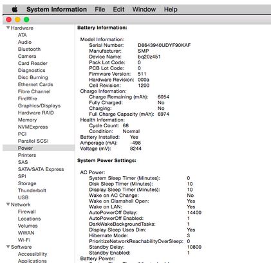Click the Cell Revision value 1200
This screenshot has height=263, width=271.
[x=144, y=86]
